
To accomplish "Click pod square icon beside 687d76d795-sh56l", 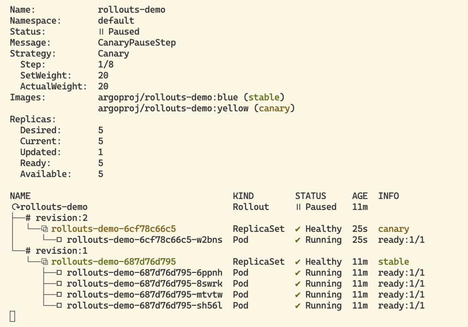I will point(59,305).
